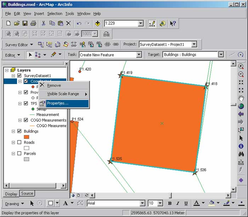Screen dimensions: 248x217
Task: Switch to the Source tab
Action: coord(27,193)
